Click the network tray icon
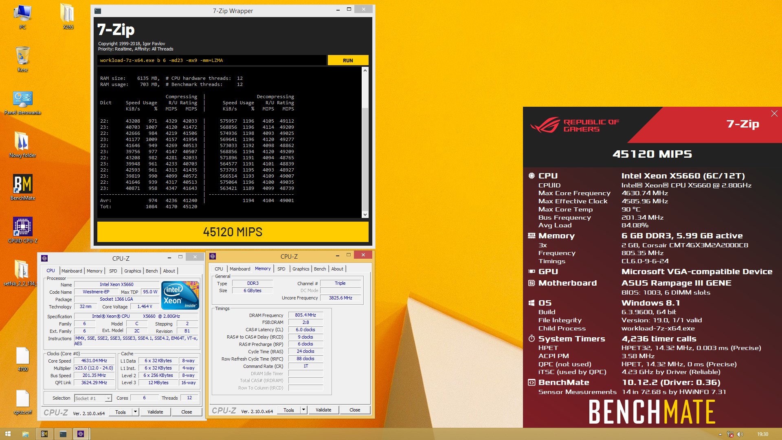 click(730, 434)
